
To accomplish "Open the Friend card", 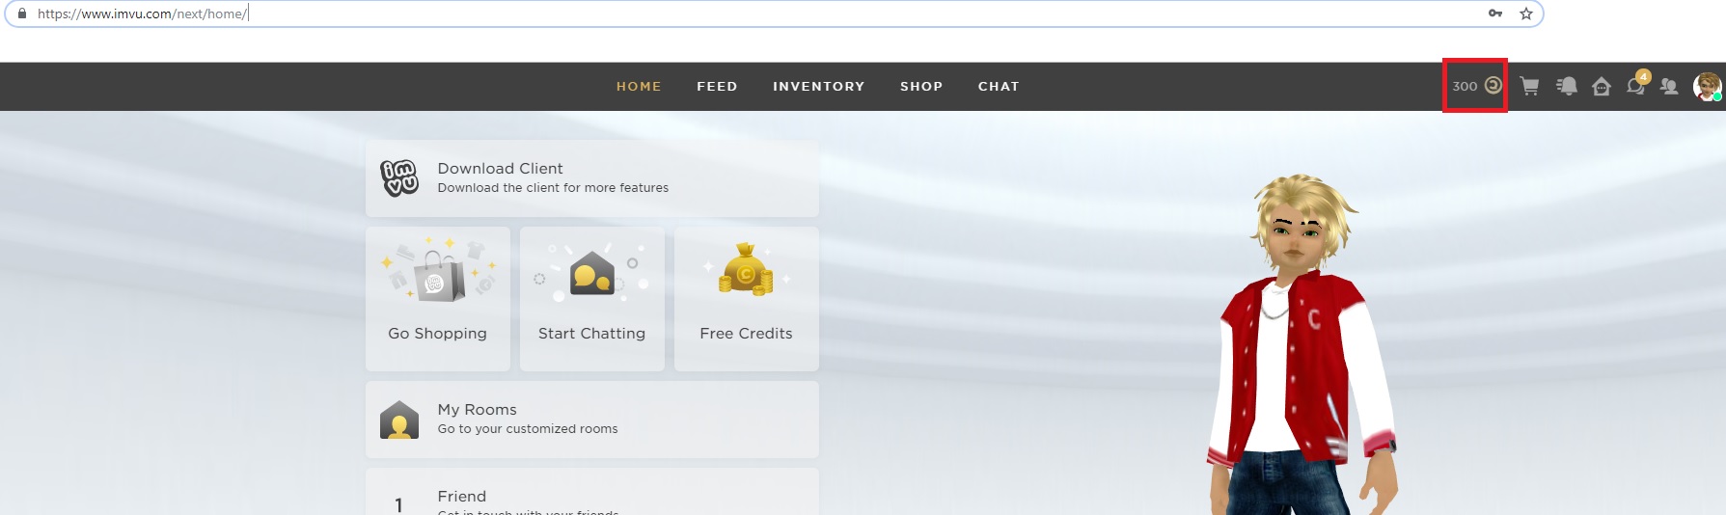I will [x=592, y=492].
